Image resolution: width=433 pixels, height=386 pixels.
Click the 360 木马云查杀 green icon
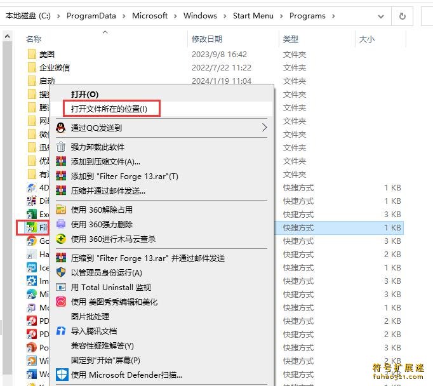[x=61, y=239]
